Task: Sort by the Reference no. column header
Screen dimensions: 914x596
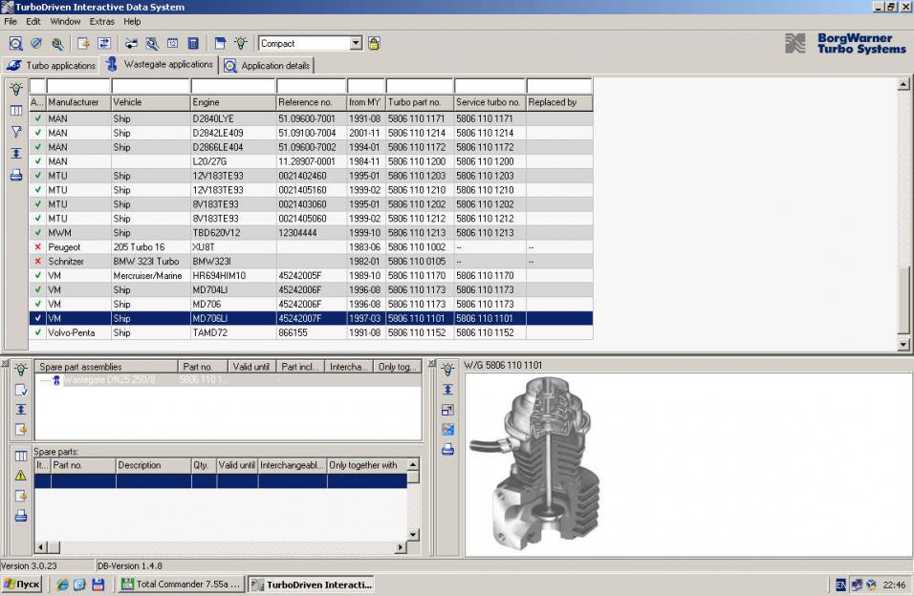Action: (312, 102)
